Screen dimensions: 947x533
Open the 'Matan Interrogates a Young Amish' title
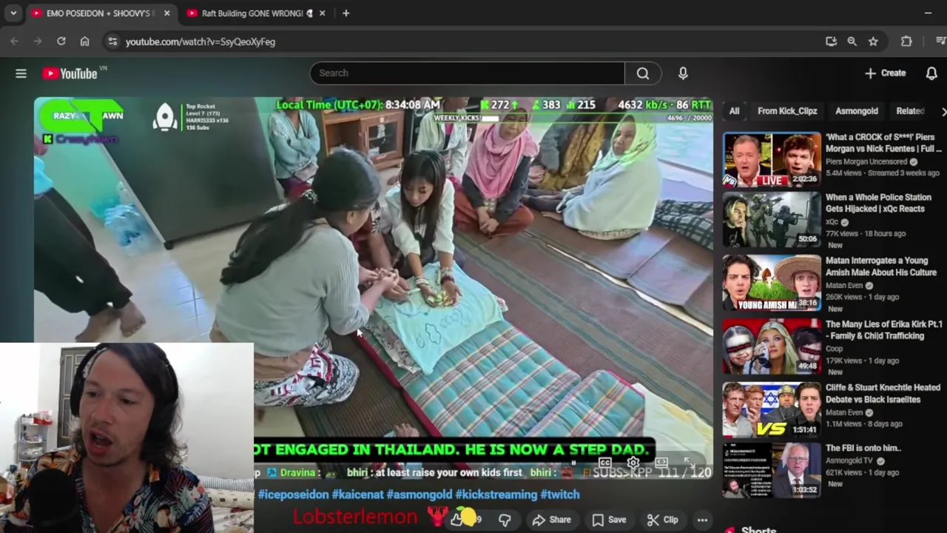click(881, 266)
